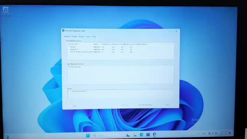The height and width of the screenshot is (139, 247).
Task: Click the 'No problems found' note text
Action: pyautogui.click(x=79, y=91)
